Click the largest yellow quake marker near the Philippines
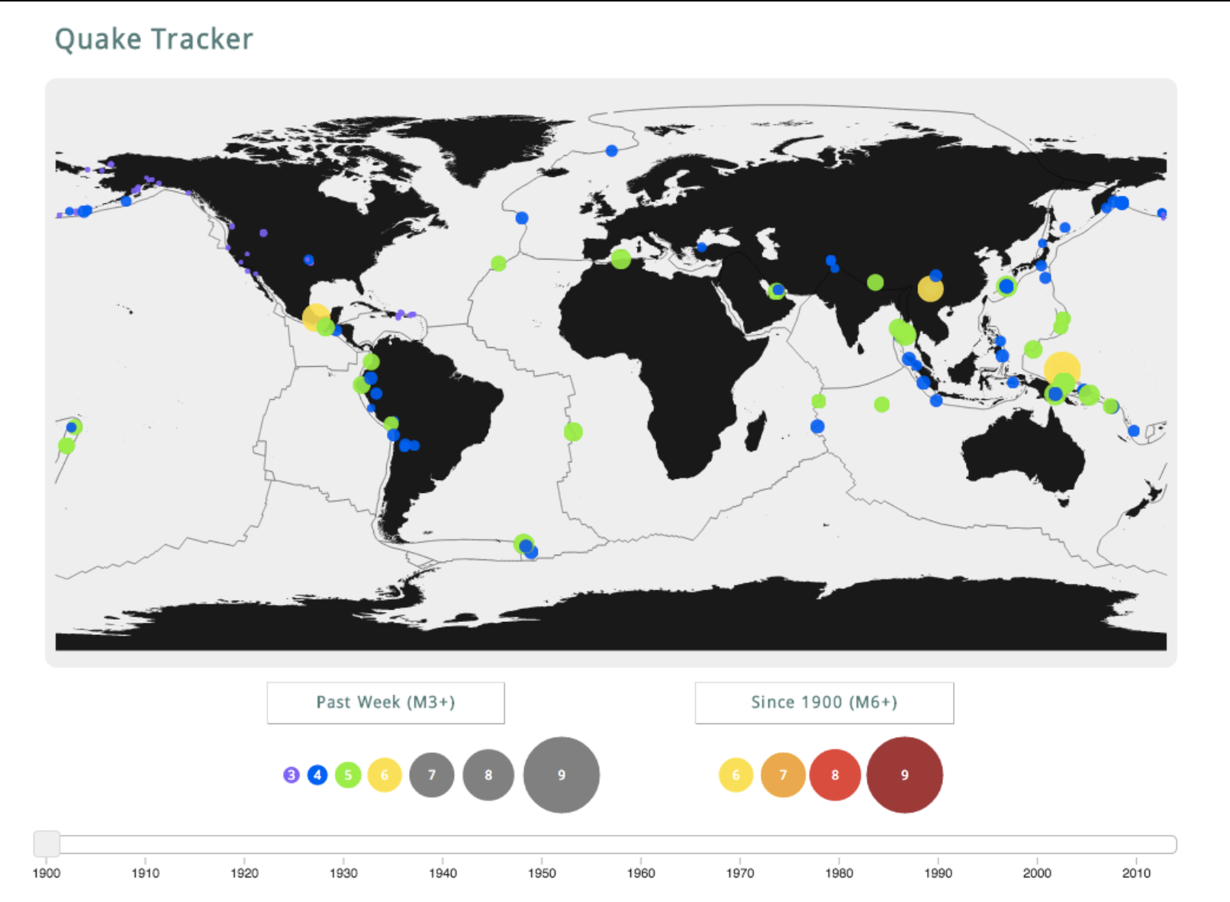The width and height of the screenshot is (1230, 902). click(x=1063, y=366)
